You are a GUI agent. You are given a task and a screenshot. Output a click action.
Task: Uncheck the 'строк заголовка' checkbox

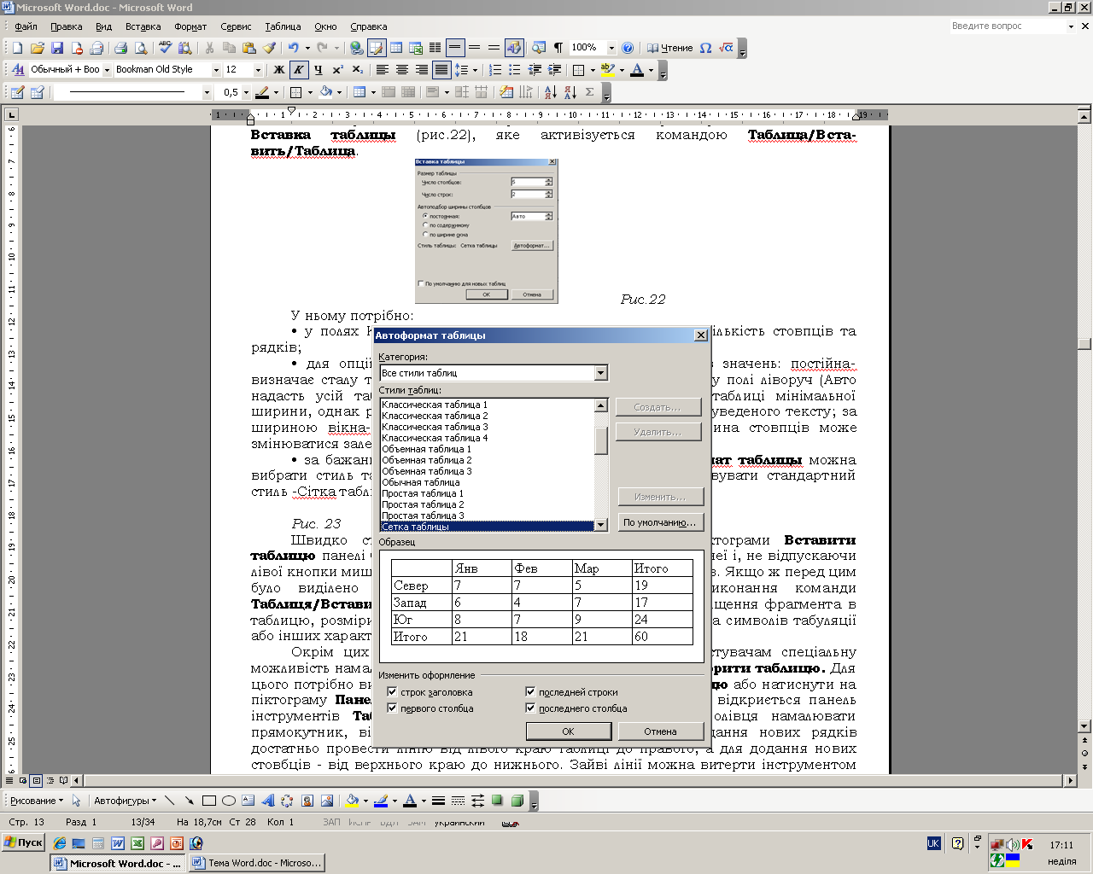click(392, 692)
